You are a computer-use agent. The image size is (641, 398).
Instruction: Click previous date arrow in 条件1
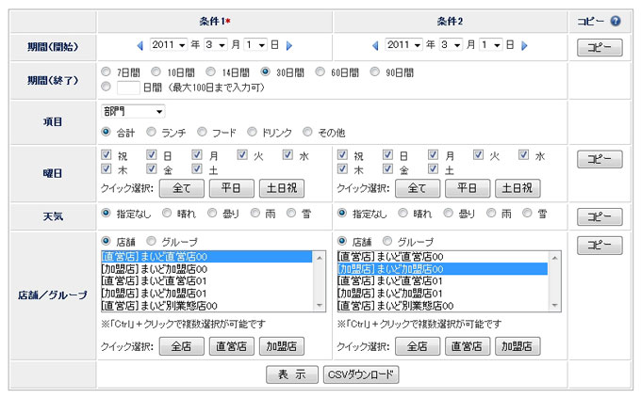pyautogui.click(x=140, y=46)
